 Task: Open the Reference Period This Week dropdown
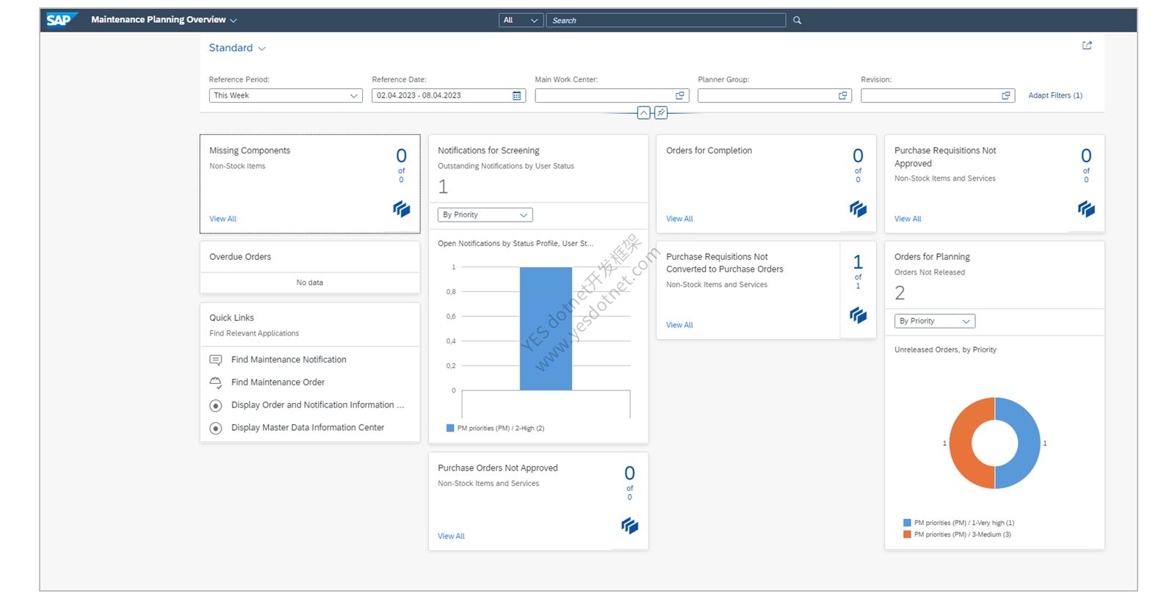pos(286,95)
